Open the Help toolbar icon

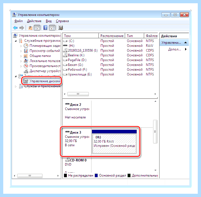click(x=45, y=28)
